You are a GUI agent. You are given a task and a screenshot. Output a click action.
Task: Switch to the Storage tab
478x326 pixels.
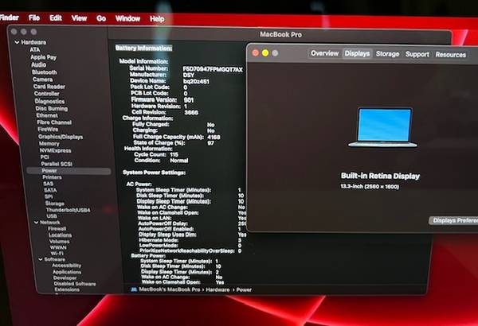387,54
